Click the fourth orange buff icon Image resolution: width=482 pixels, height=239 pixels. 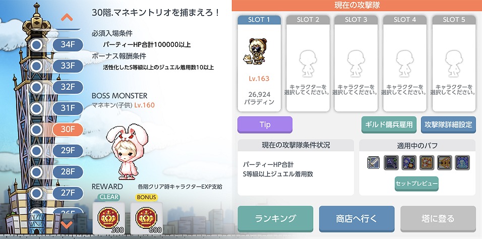click(x=427, y=162)
